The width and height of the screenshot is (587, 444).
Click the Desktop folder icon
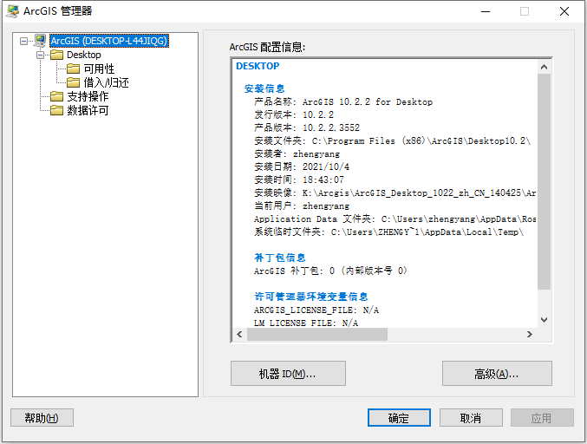pos(57,55)
